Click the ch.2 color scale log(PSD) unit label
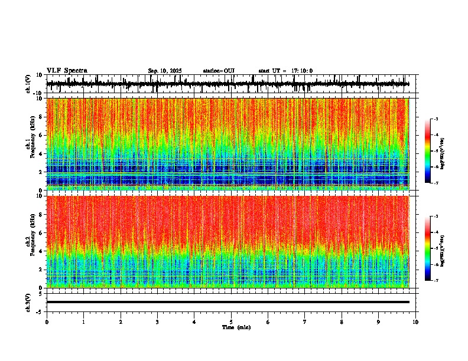 coord(443,251)
